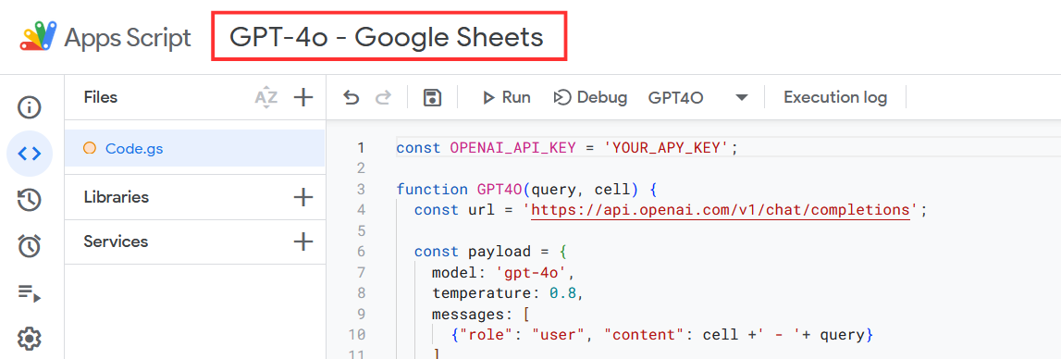Open the Triggers alarm clock icon
This screenshot has width=1061, height=359.
pos(29,246)
